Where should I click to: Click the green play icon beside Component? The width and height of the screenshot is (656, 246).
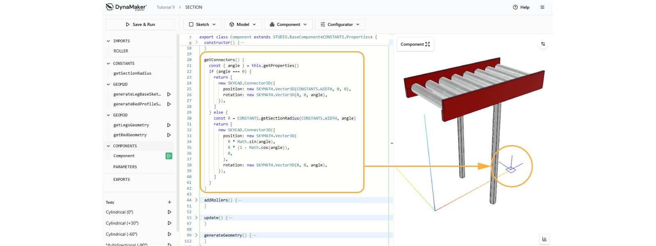[169, 156]
